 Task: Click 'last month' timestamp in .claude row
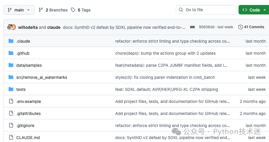(x=255, y=41)
